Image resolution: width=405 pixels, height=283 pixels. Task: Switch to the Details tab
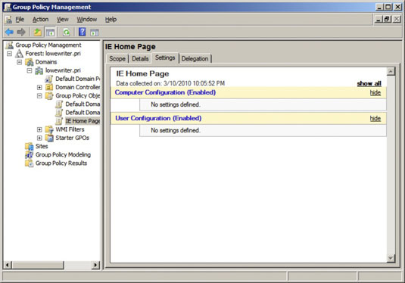140,58
